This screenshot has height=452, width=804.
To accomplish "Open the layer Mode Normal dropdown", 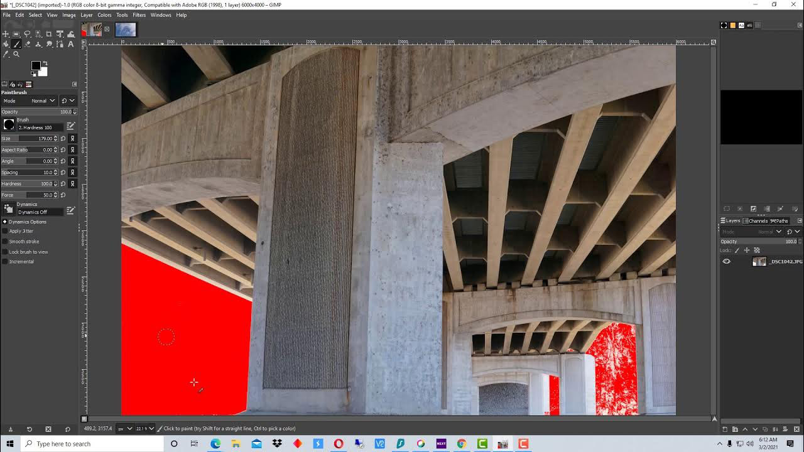I will click(x=770, y=231).
